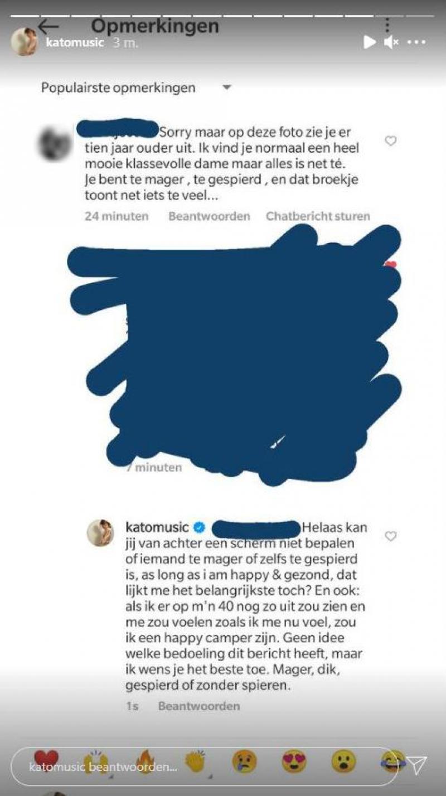The height and width of the screenshot is (796, 446).
Task: Click Chatbericht sturen link
Action: point(318,216)
